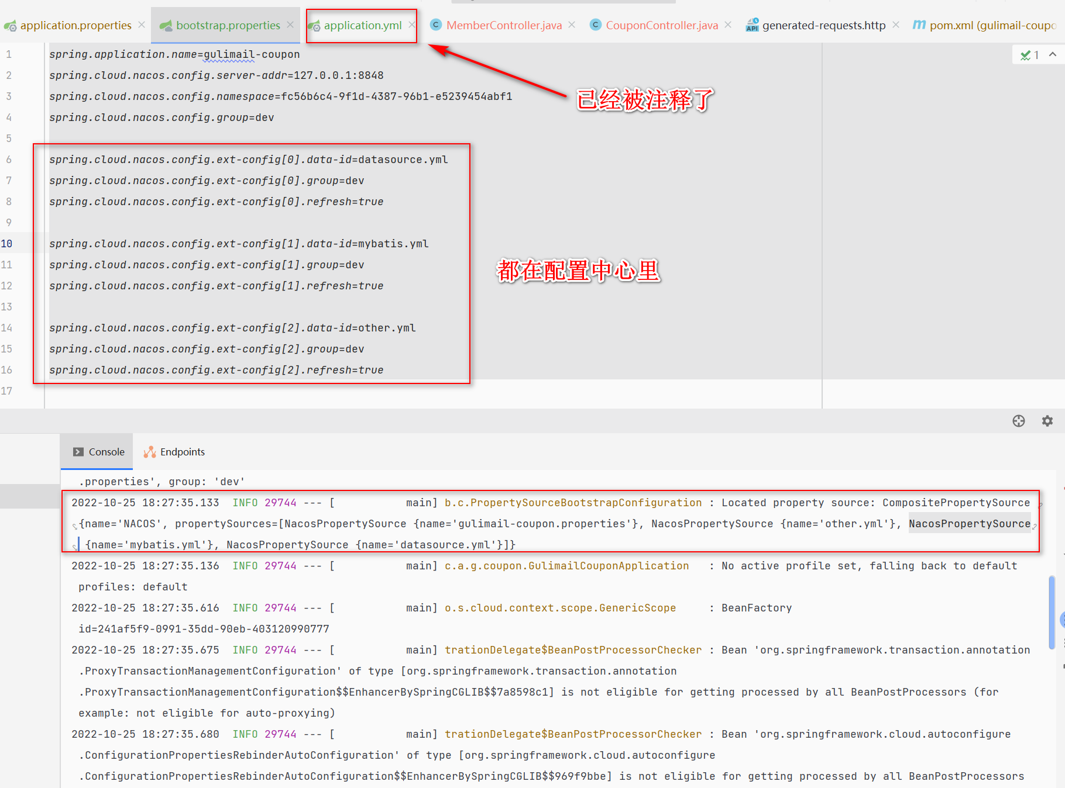The image size is (1065, 788).
Task: Select the bootstrap.properties tab
Action: pos(228,25)
